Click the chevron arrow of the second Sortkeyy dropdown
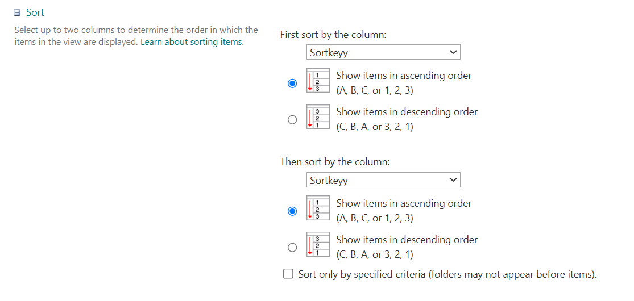 click(453, 180)
